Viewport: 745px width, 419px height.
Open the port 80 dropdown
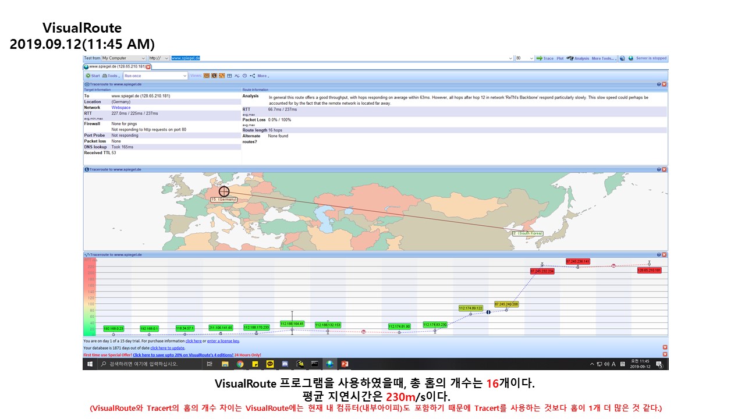[525, 58]
